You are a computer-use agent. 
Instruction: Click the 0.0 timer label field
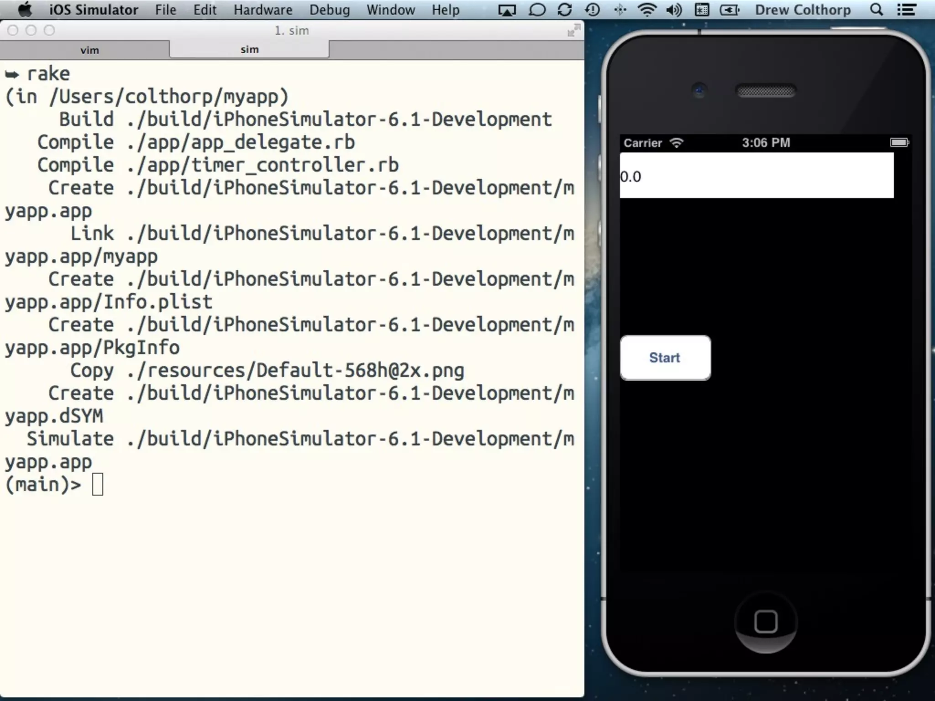(756, 176)
